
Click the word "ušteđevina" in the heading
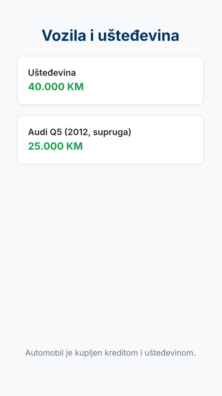point(138,36)
